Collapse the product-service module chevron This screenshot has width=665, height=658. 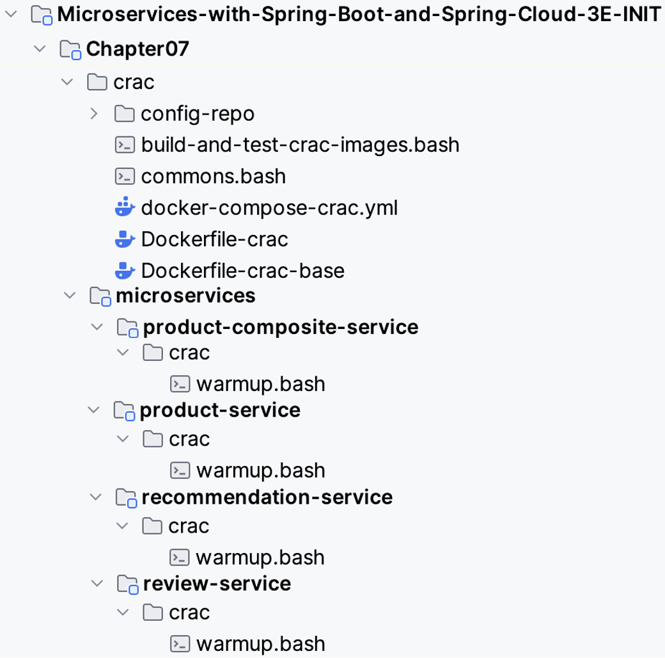[94, 410]
